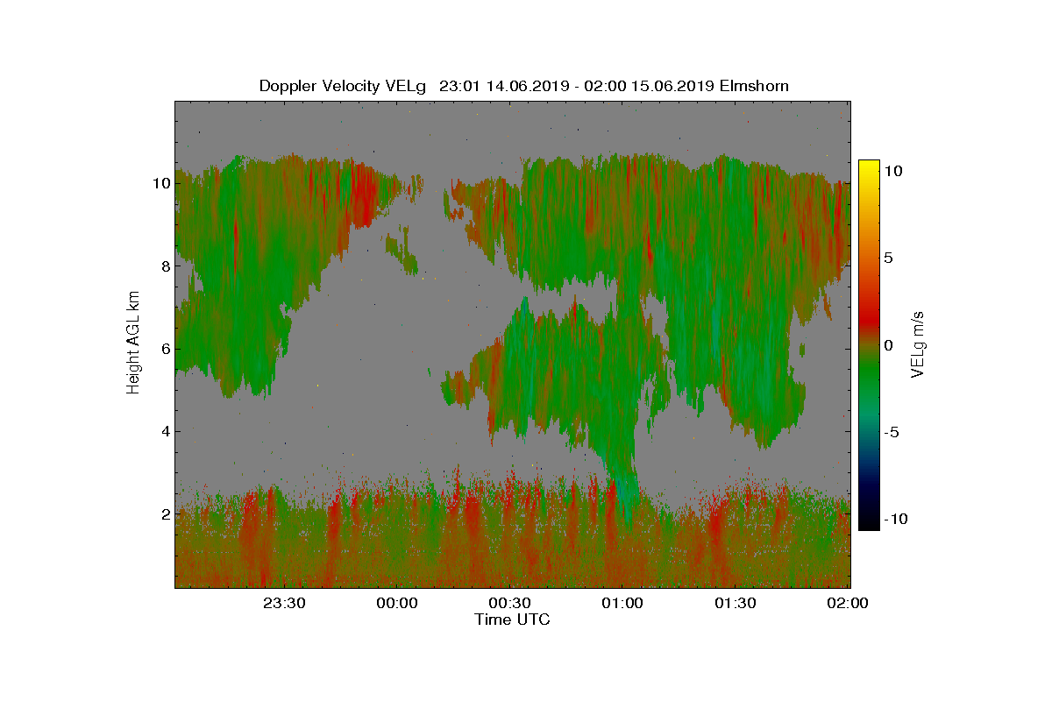Click the colorbar tick label -10

coord(896,519)
